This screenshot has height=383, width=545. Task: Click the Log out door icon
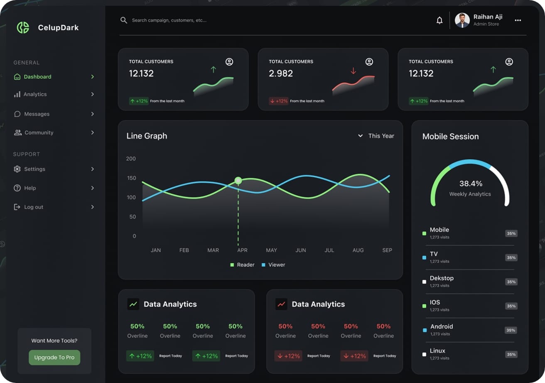pos(17,207)
